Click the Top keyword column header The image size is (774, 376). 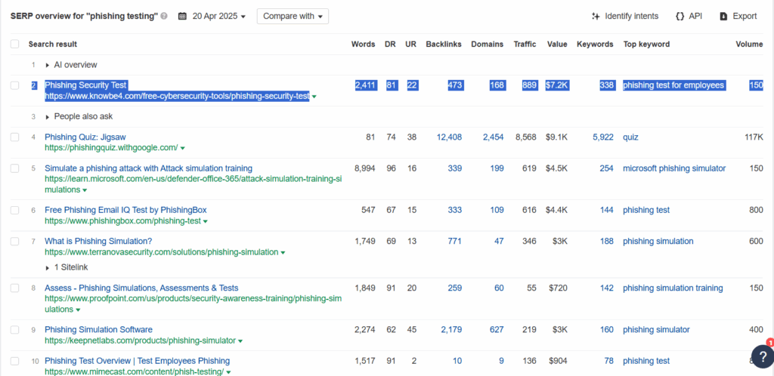[x=646, y=44]
